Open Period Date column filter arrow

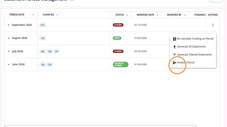pyautogui.click(x=33, y=15)
